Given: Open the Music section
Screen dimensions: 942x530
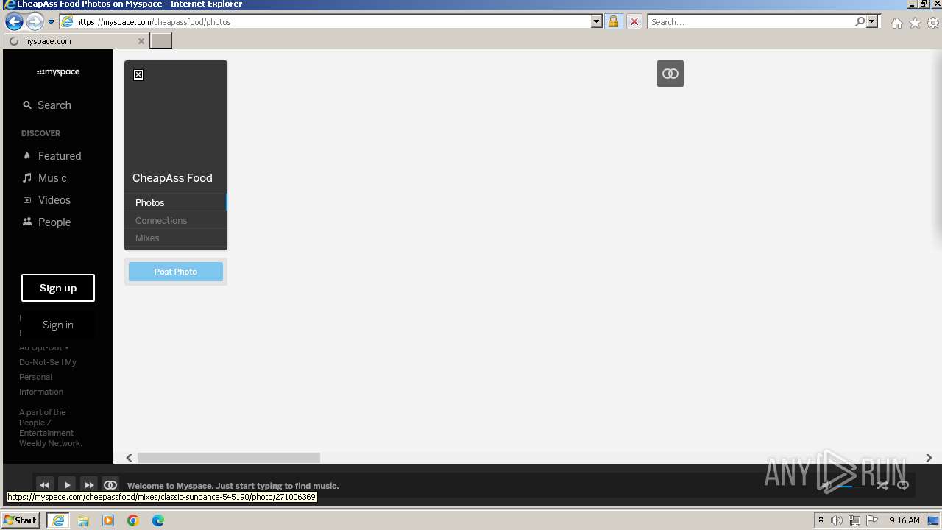Looking at the screenshot, I should coord(45,178).
